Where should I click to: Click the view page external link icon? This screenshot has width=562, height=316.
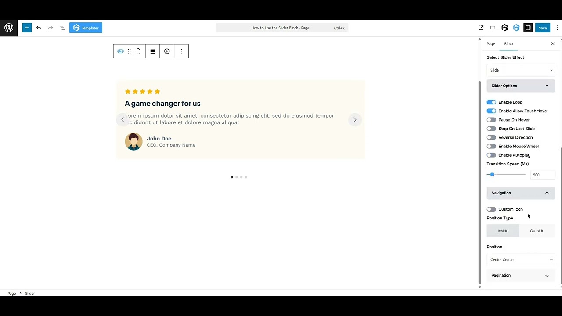[x=481, y=28]
